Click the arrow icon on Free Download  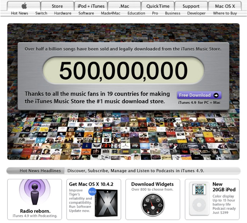click(216, 95)
